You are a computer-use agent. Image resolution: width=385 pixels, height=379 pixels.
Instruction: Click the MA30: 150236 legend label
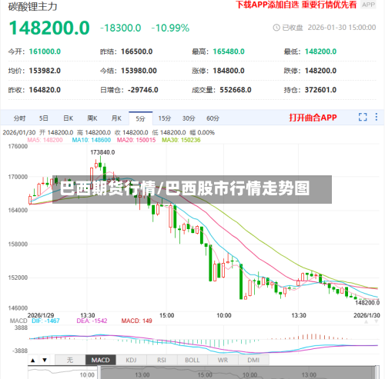tap(181, 140)
